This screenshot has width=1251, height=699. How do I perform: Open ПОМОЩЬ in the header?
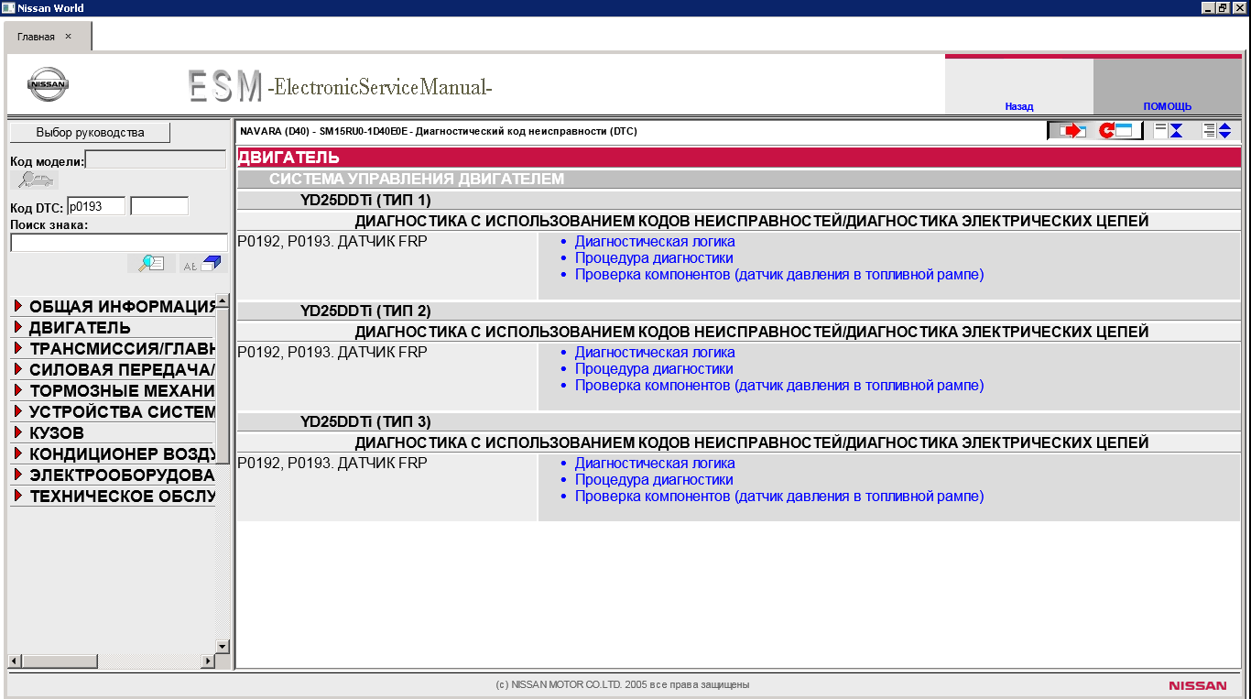[x=1167, y=106]
